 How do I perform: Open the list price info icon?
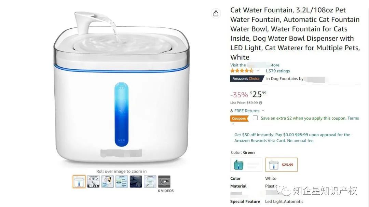(x=260, y=103)
